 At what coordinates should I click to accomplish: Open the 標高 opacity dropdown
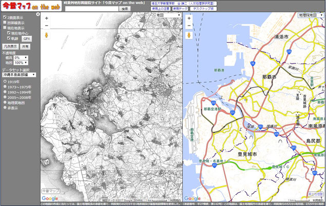click(21, 57)
